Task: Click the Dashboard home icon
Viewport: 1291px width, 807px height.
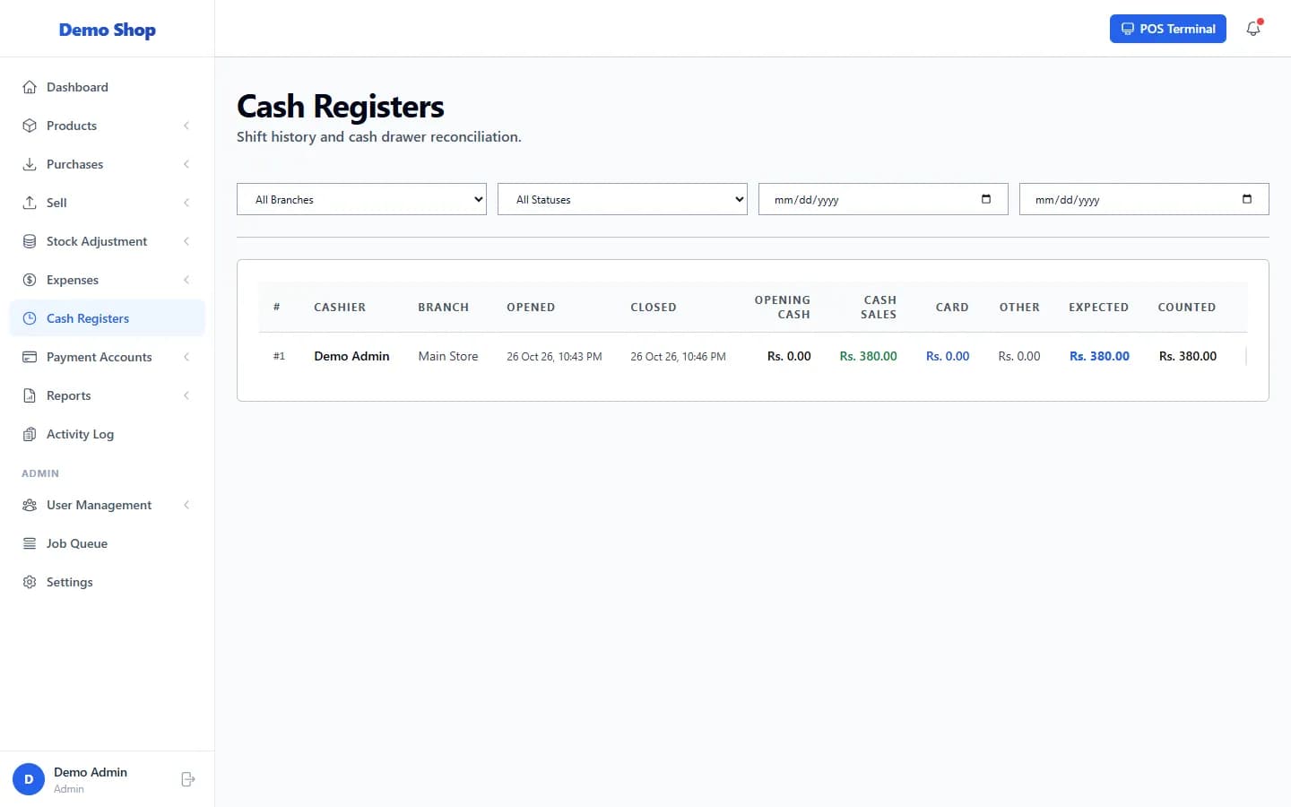Action: coord(30,87)
